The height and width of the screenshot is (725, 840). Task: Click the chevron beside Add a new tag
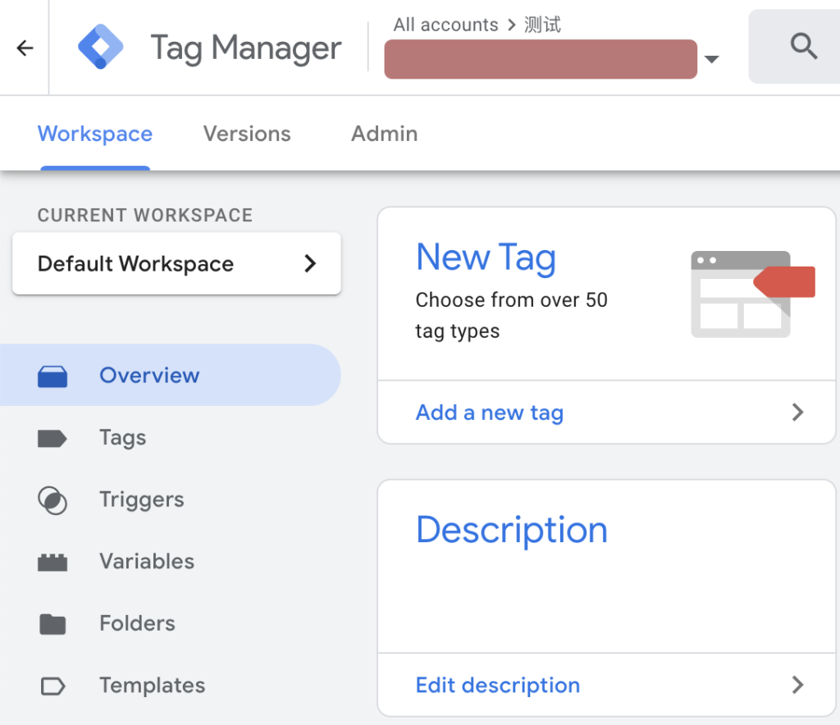pyautogui.click(x=797, y=413)
